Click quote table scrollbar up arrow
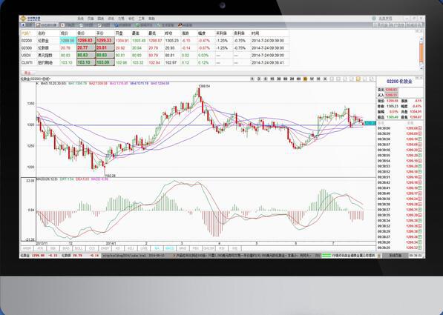 [421, 39]
